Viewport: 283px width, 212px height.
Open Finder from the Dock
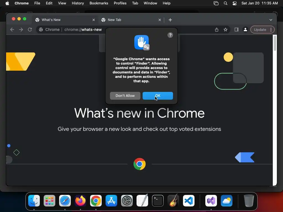(x=34, y=201)
